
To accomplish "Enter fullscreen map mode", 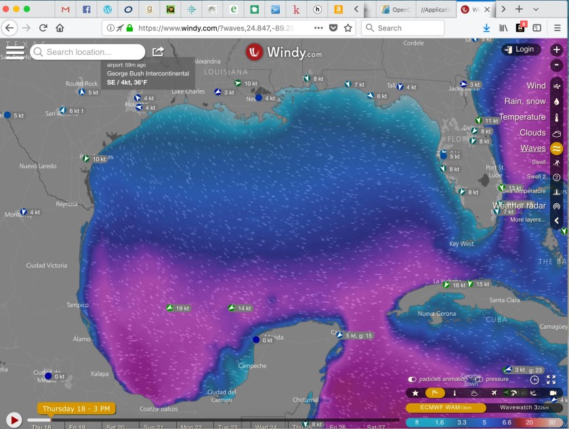I will pos(551,380).
